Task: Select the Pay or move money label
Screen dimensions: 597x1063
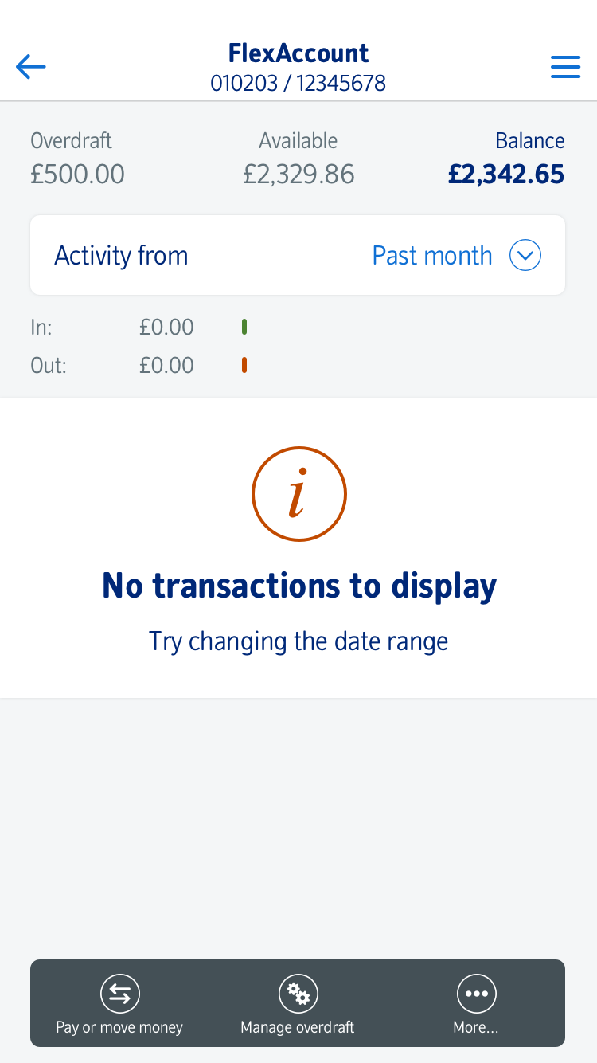Action: point(119,1027)
